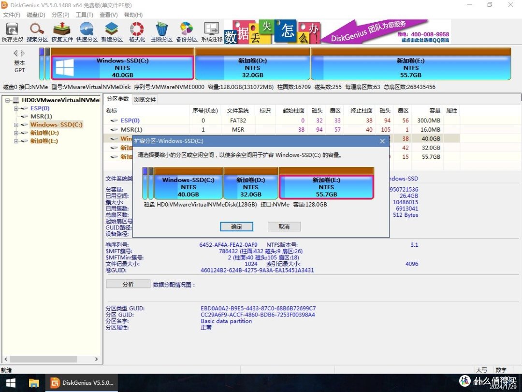This screenshot has width=522, height=392.
Task: Collapse the HD0:VMwareVirtualNVMe disk node
Action: tap(8, 100)
